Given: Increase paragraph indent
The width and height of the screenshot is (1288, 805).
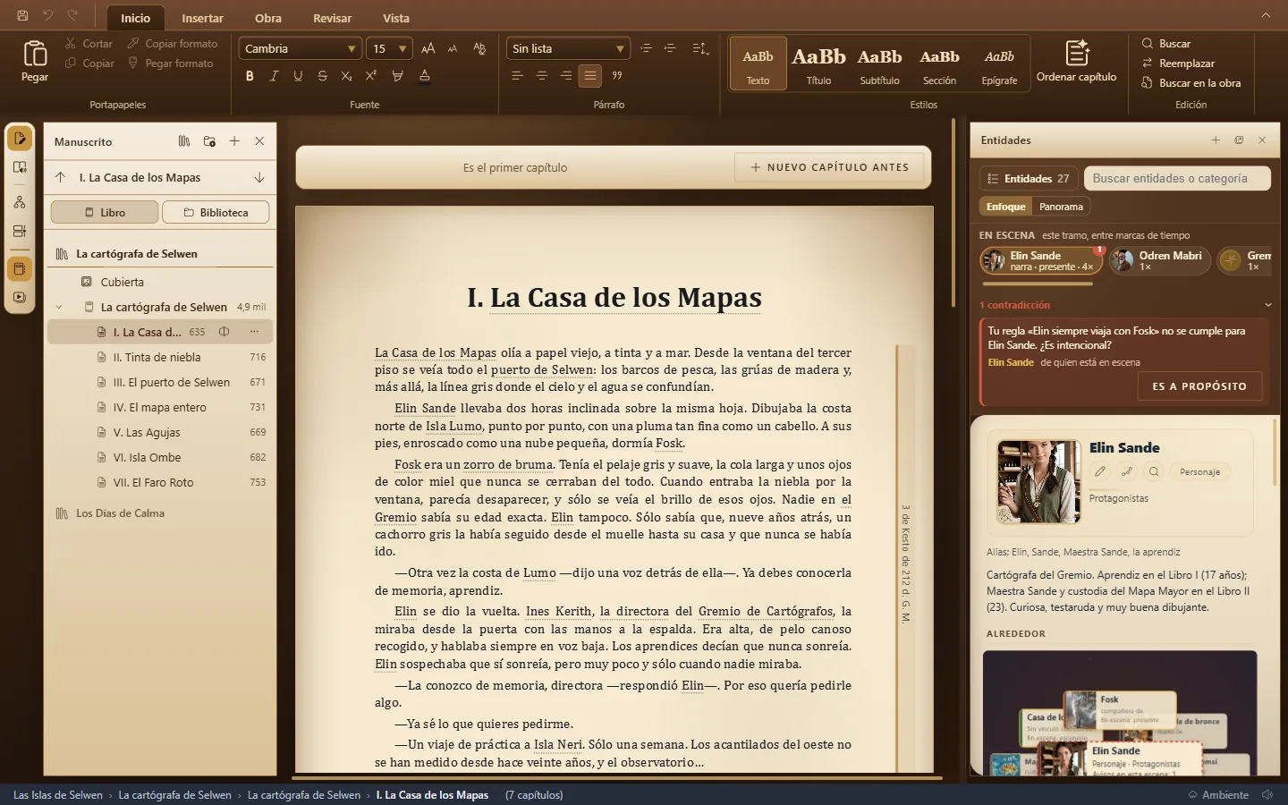Looking at the screenshot, I should [x=670, y=48].
